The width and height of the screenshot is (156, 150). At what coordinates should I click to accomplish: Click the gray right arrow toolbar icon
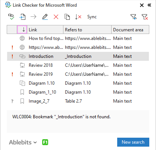click(x=34, y=17)
